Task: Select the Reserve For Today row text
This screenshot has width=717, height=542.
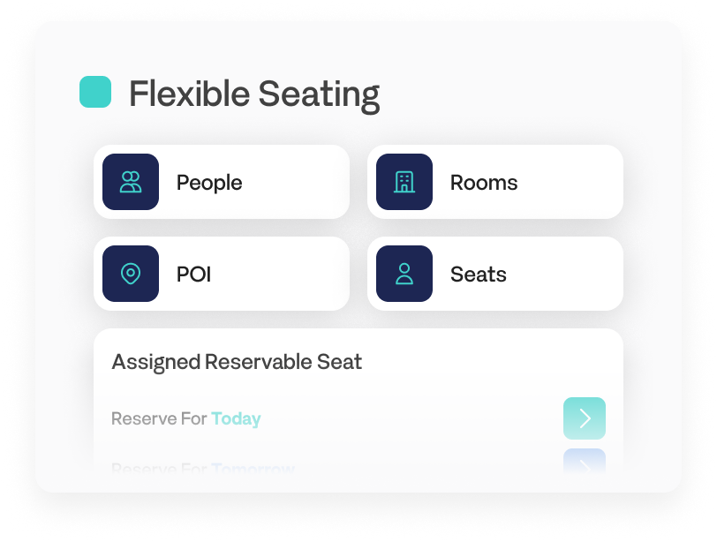Action: 186,418
